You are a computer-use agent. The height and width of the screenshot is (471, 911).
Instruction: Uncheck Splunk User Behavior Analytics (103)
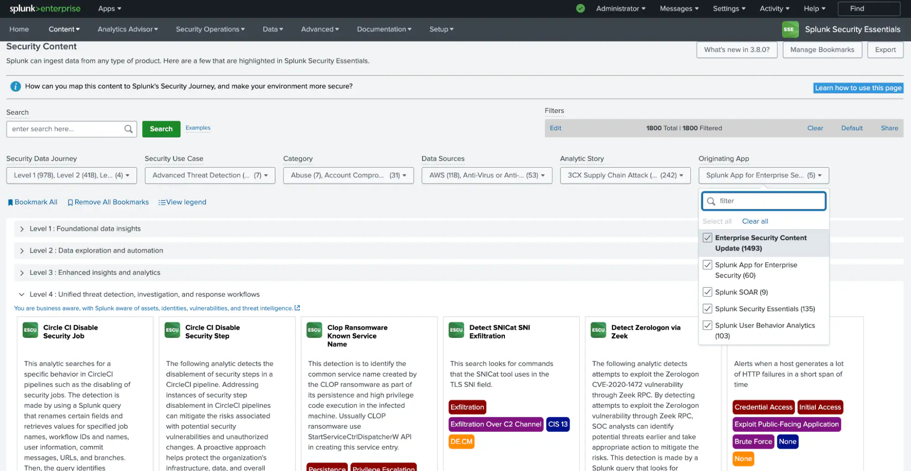707,325
